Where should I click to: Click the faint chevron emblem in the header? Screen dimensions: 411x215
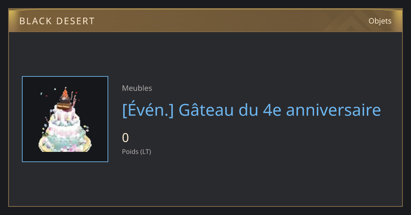click(x=353, y=21)
